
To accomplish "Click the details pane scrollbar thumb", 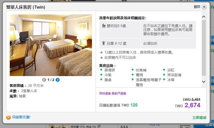I will coord(204,48).
